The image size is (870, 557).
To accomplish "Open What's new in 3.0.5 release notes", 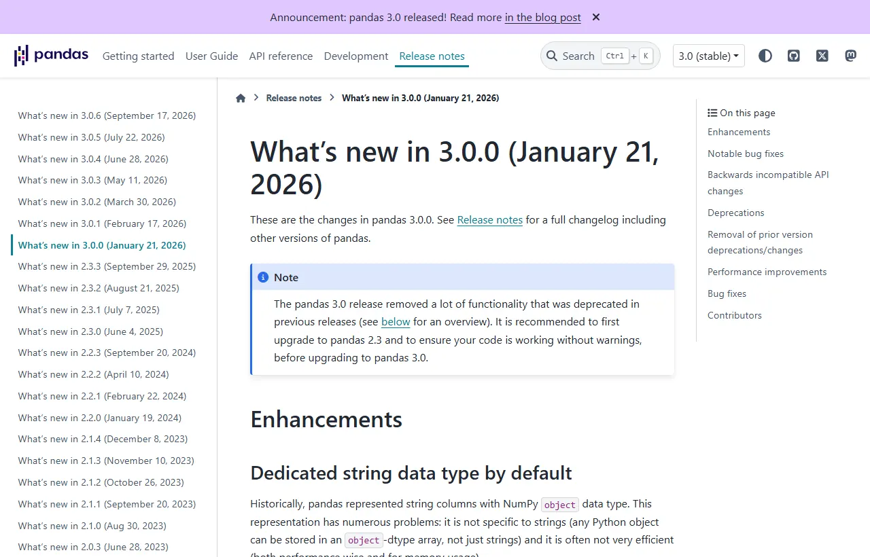I will (x=92, y=137).
